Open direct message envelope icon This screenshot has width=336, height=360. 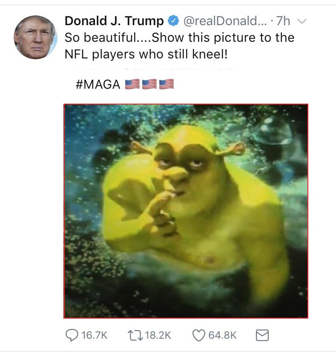tap(262, 335)
